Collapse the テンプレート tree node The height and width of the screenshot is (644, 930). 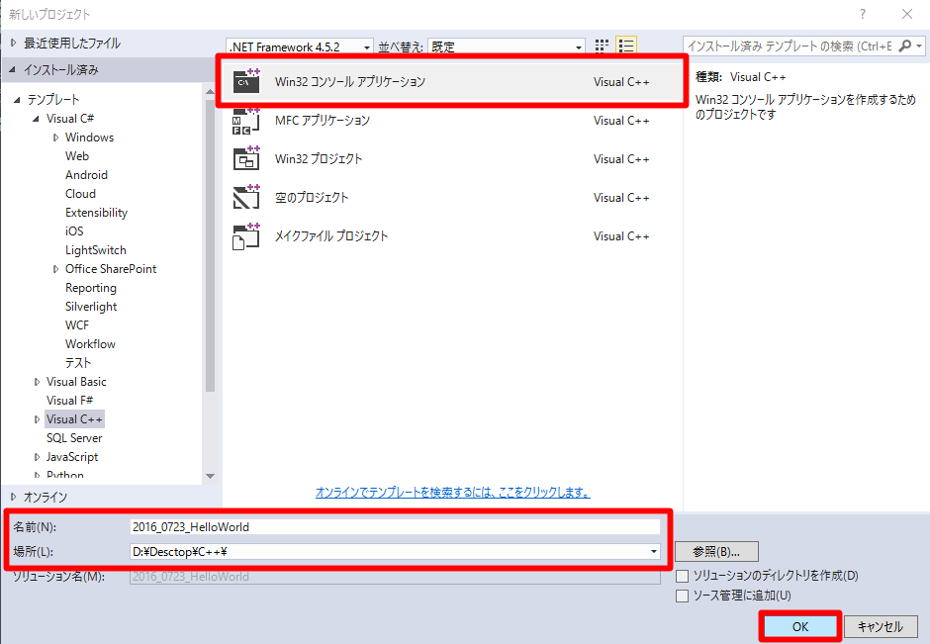coord(17,100)
